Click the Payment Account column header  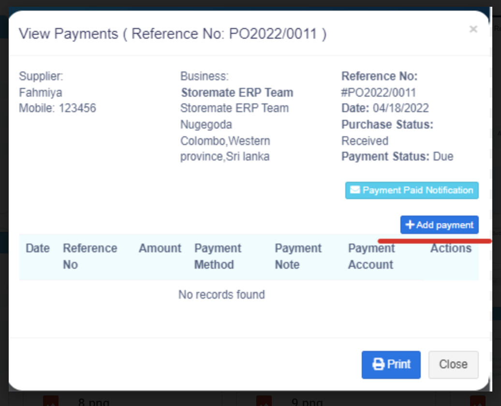(371, 256)
